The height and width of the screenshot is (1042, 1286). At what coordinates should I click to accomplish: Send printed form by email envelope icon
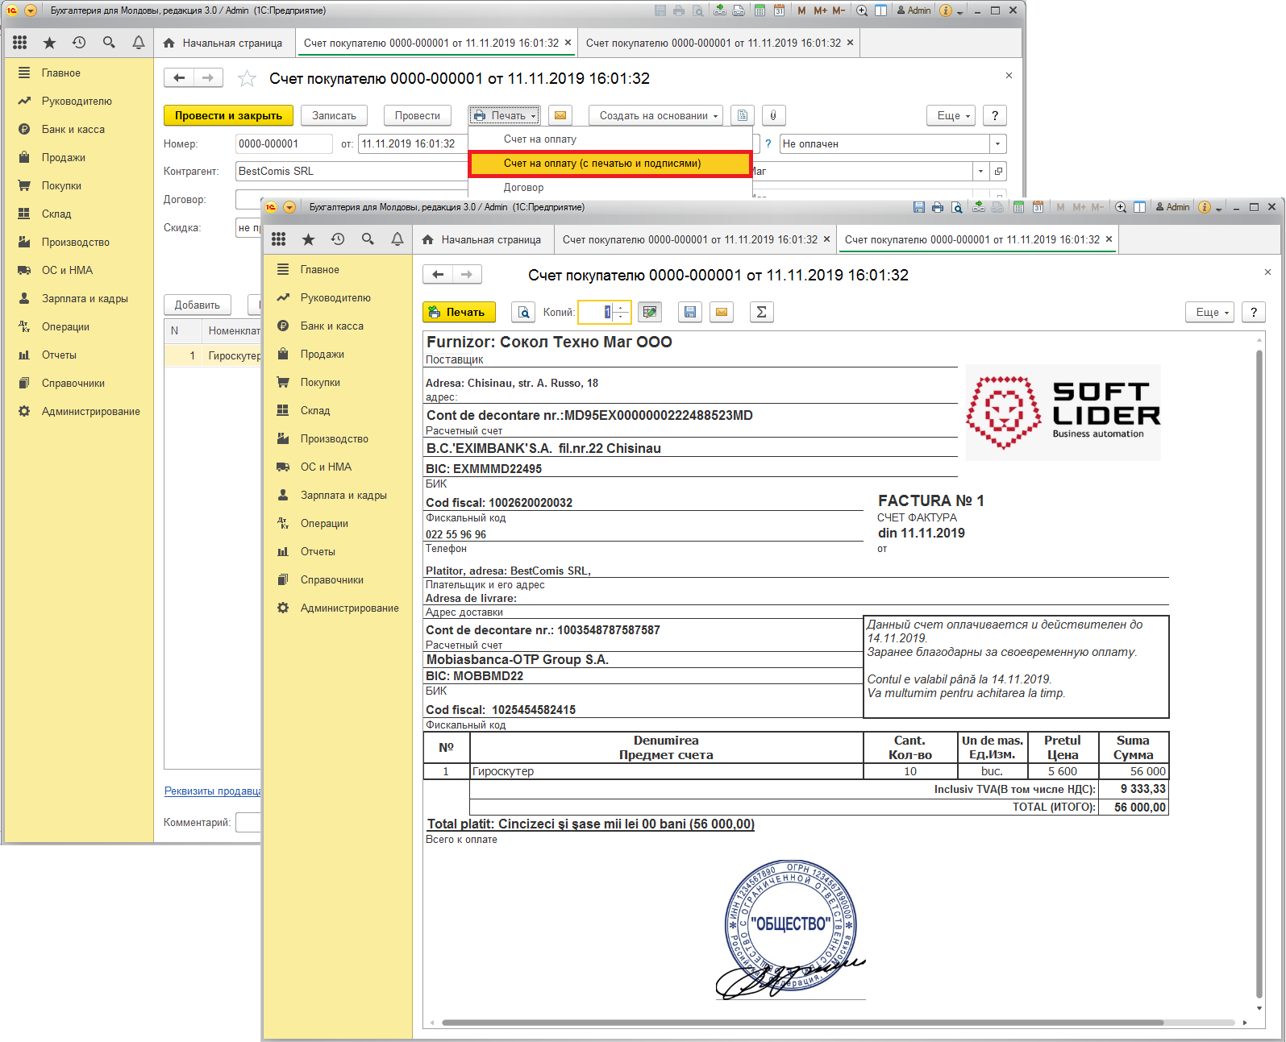point(722,312)
